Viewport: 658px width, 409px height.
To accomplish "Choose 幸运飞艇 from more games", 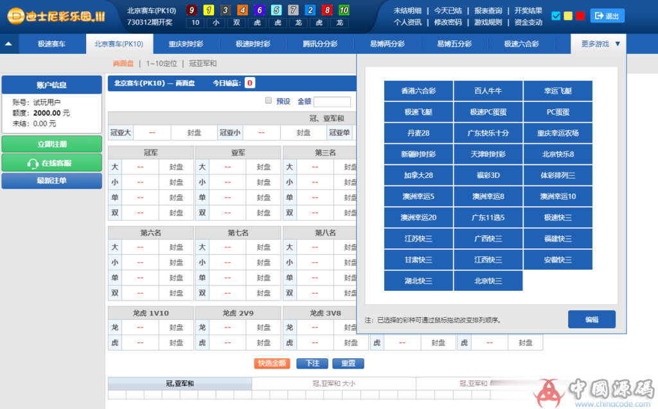I will click(558, 91).
